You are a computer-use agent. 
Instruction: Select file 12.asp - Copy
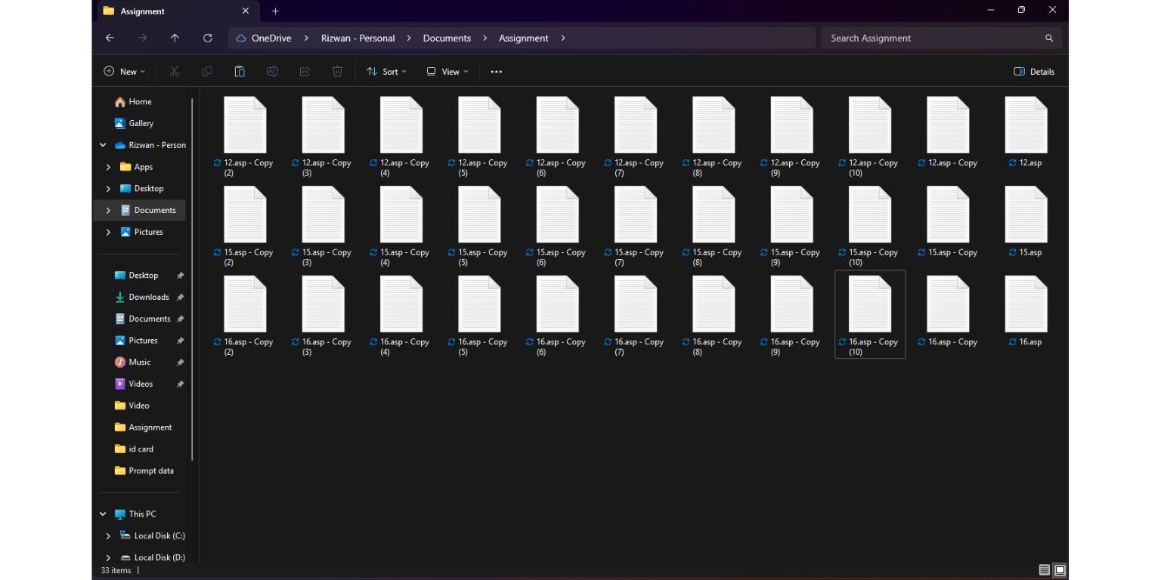click(x=948, y=132)
